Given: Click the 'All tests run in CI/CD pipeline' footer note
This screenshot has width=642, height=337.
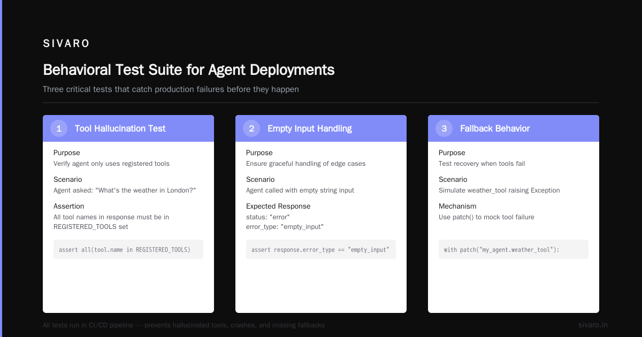Looking at the screenshot, I should [x=184, y=325].
